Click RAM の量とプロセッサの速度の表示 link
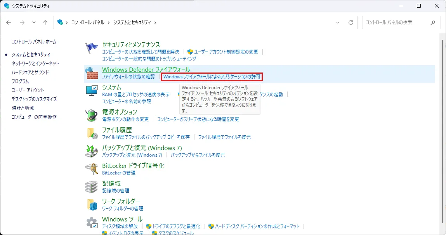This screenshot has width=446, height=235. click(x=136, y=94)
